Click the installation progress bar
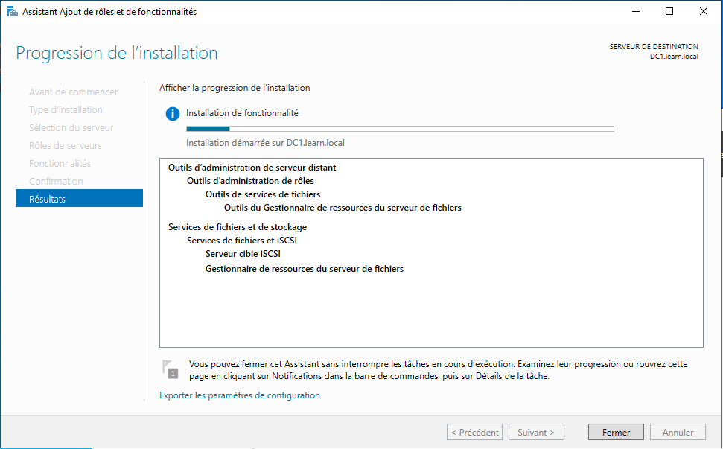This screenshot has height=449, width=723. coord(400,129)
